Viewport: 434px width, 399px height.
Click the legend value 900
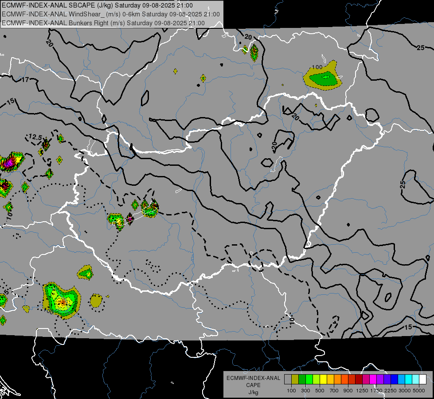348,391
